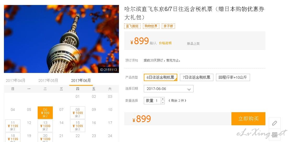The image size is (290, 142).
Task: Select June 15 calendar date cell
Action: [x=78, y=126]
